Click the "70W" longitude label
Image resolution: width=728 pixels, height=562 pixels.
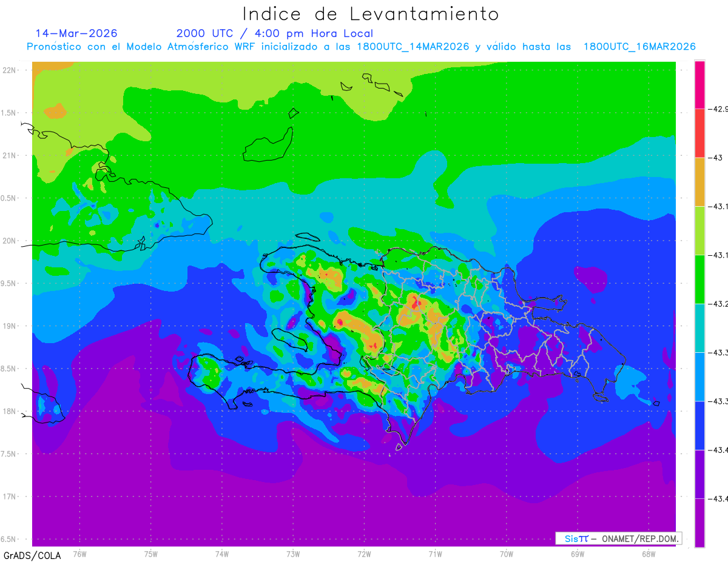tap(507, 554)
